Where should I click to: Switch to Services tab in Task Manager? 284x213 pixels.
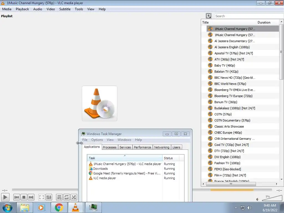point(125,147)
